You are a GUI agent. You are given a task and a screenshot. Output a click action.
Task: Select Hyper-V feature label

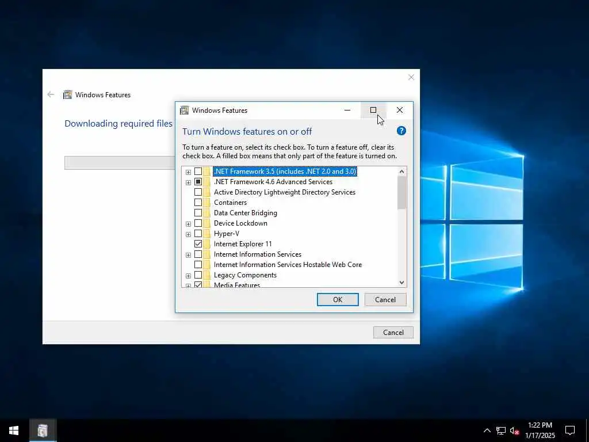point(227,234)
